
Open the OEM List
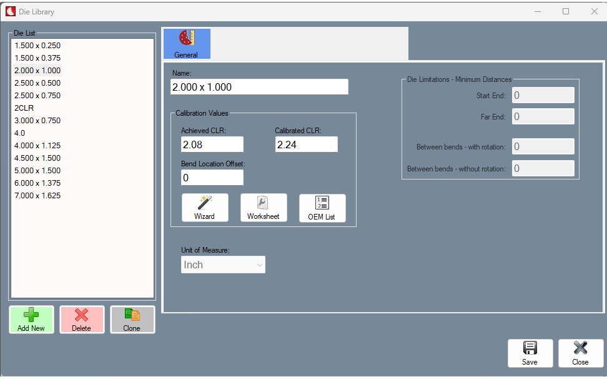click(322, 208)
